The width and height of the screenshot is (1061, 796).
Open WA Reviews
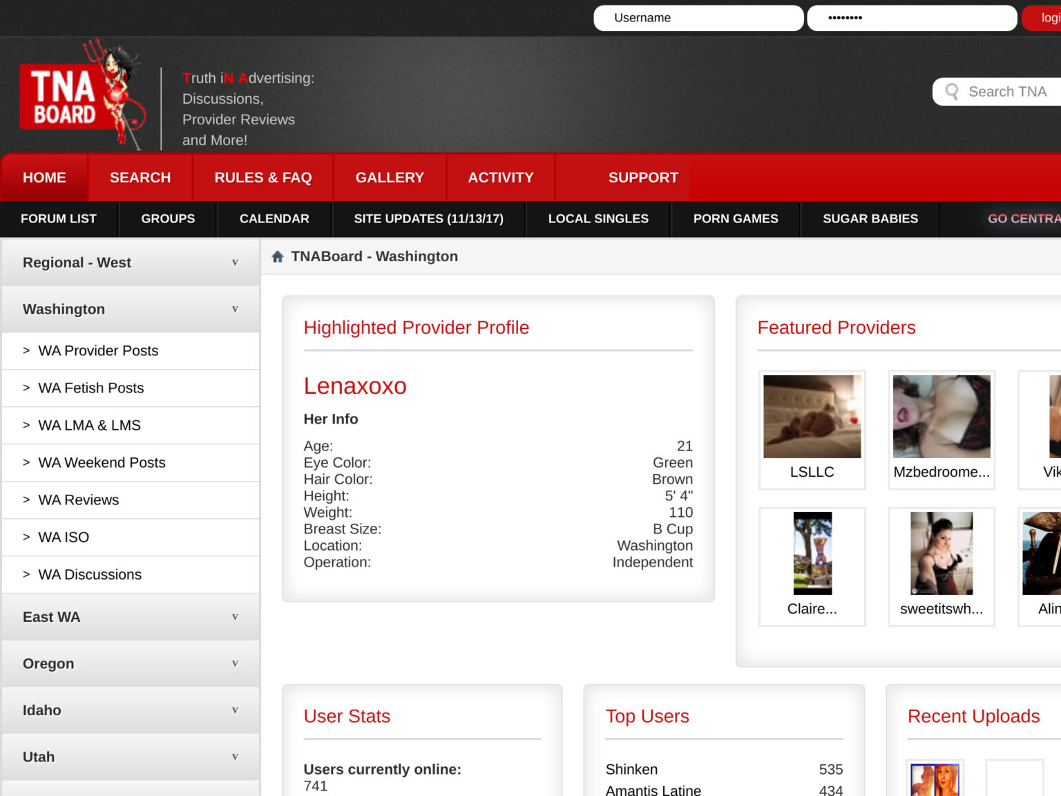[131, 500]
